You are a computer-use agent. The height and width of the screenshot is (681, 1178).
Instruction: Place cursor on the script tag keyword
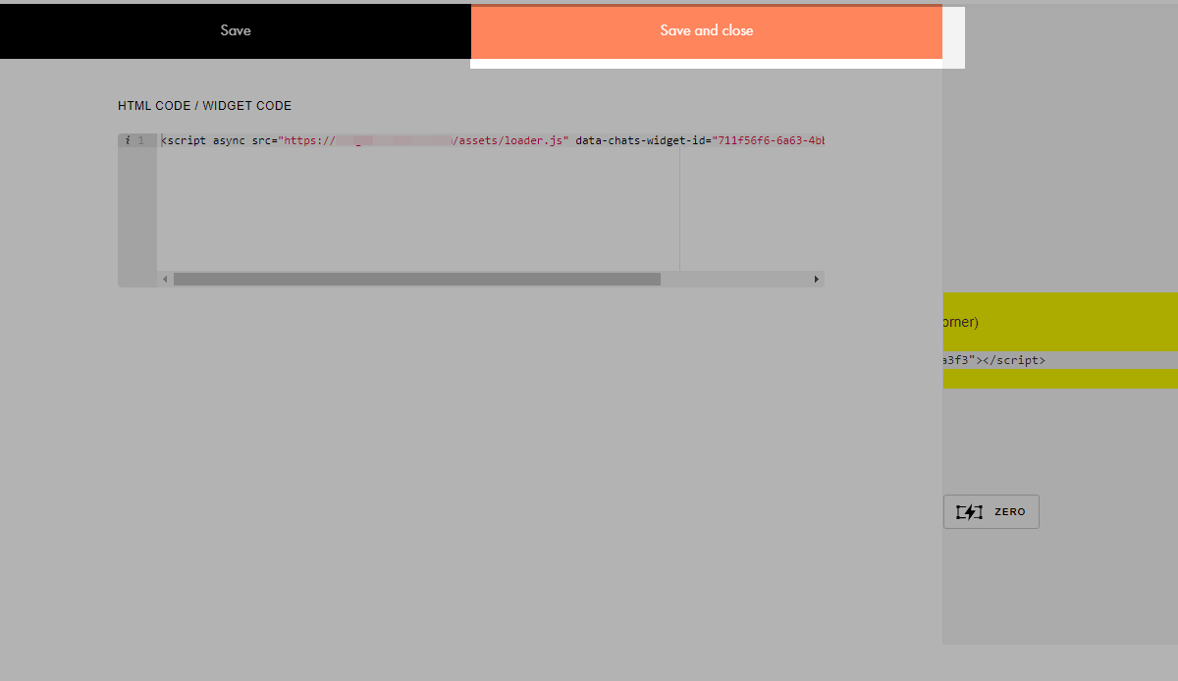coord(187,141)
